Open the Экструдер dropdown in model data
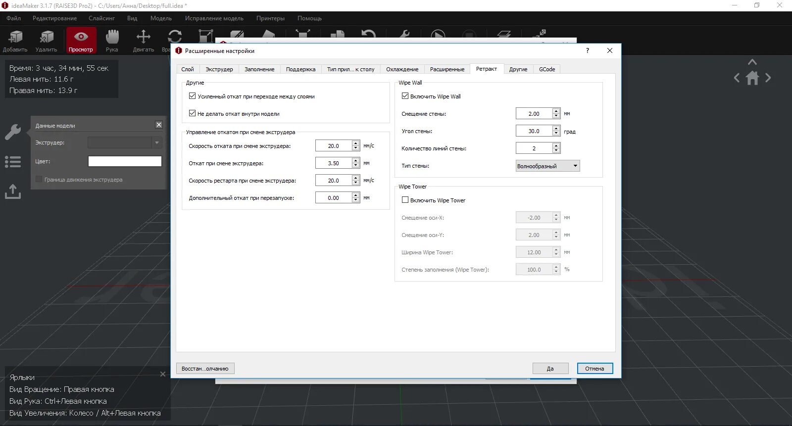The width and height of the screenshot is (792, 426). 125,142
